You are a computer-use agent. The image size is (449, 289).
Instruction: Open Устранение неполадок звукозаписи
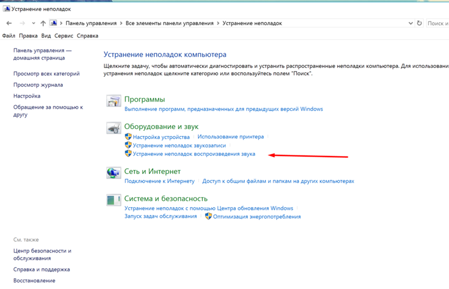179,145
